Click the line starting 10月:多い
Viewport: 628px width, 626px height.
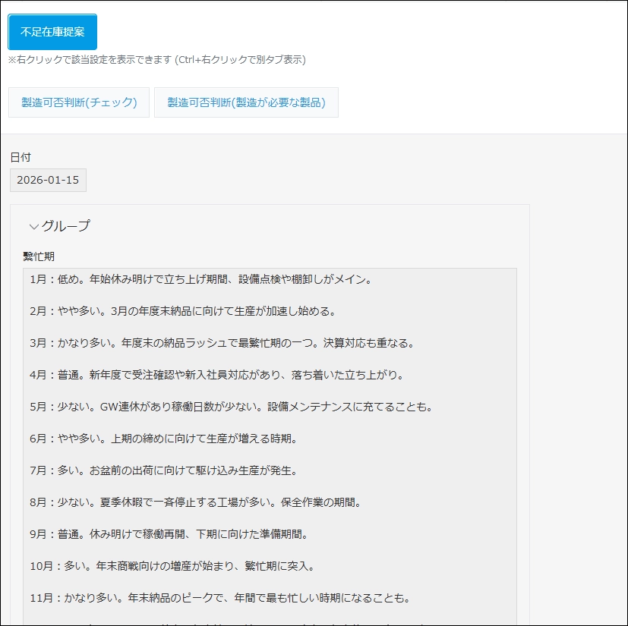172,566
